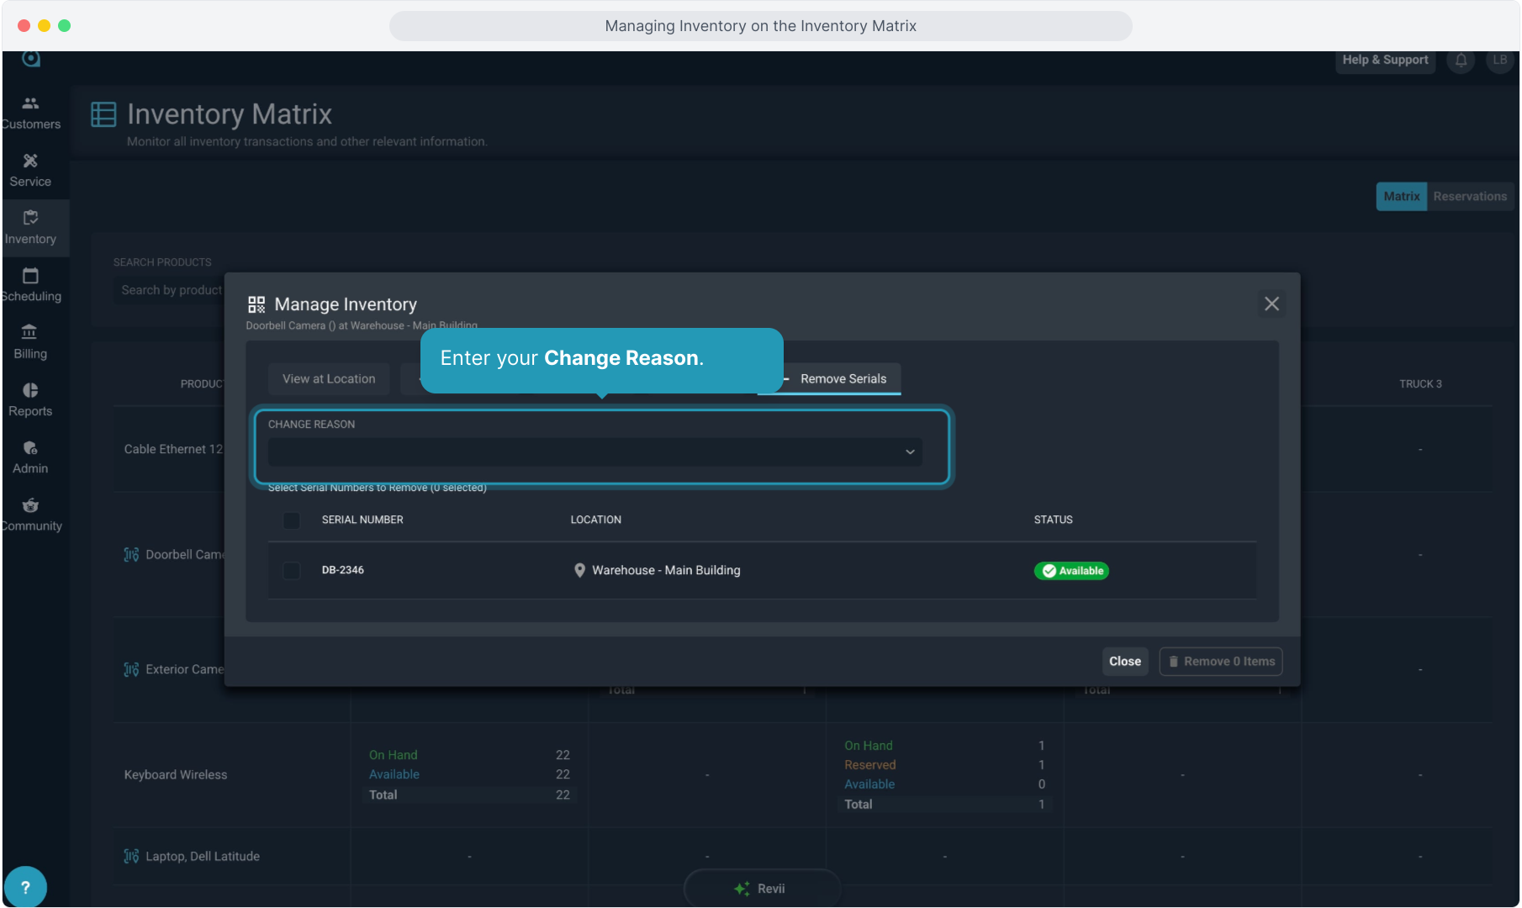Viewport: 1522px width, 908px height.
Task: Open the Scheduling calendar icon
Action: pyautogui.click(x=30, y=276)
